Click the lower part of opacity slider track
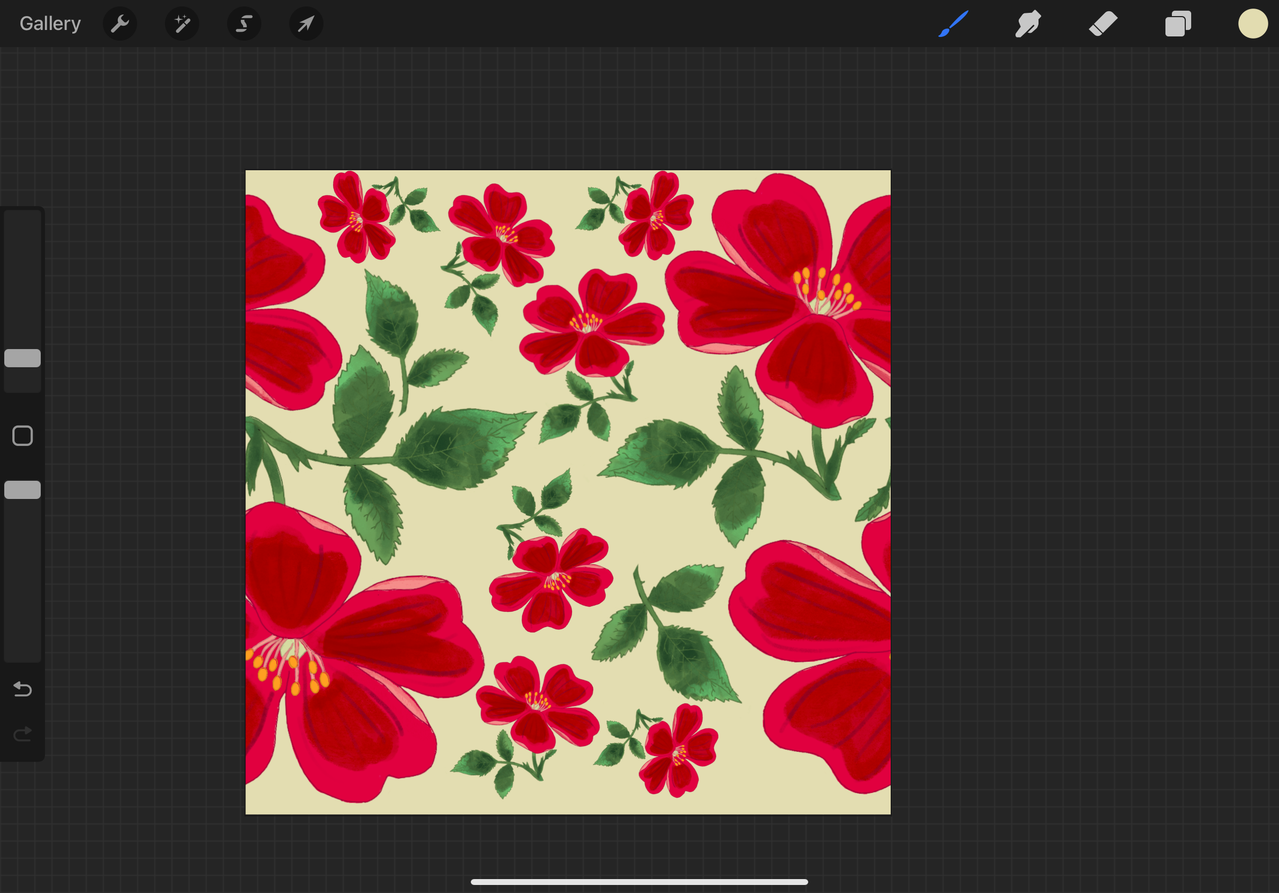1279x893 pixels. coord(22,624)
